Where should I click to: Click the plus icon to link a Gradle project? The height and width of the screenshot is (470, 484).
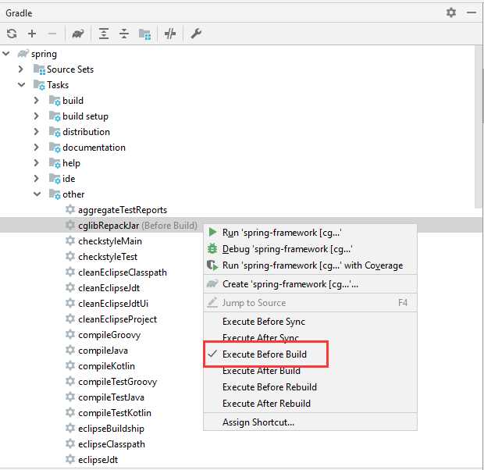tap(32, 34)
